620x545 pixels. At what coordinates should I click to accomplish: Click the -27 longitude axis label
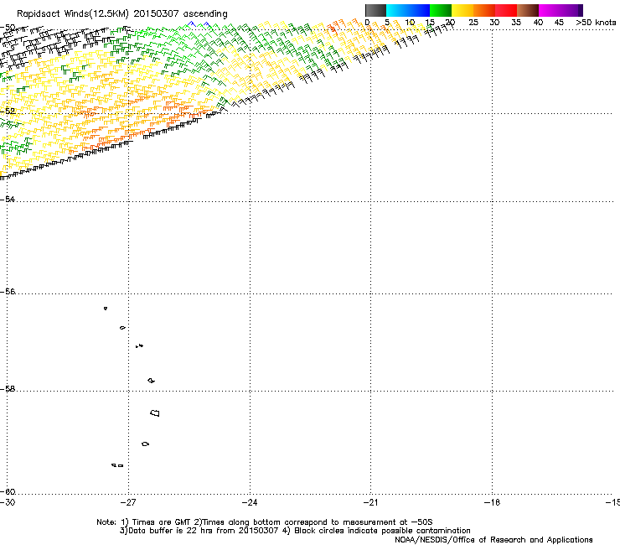[128, 502]
